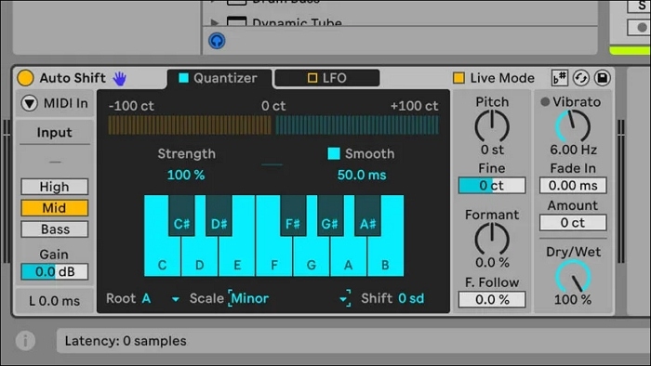
Task: Click the Gain 0.0 dB slider field
Action: (54, 272)
